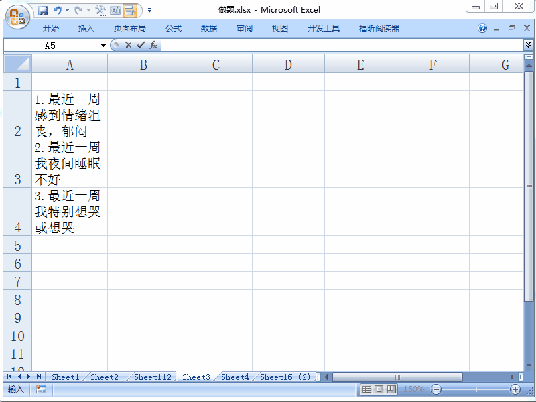536x402 pixels.
Task: Switch to the Sheet16 (2) tab
Action: (x=285, y=377)
